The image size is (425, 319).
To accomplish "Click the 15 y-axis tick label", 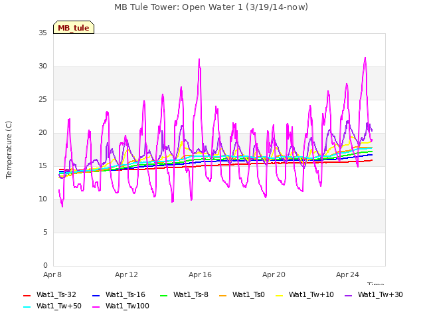I will (x=42, y=166).
